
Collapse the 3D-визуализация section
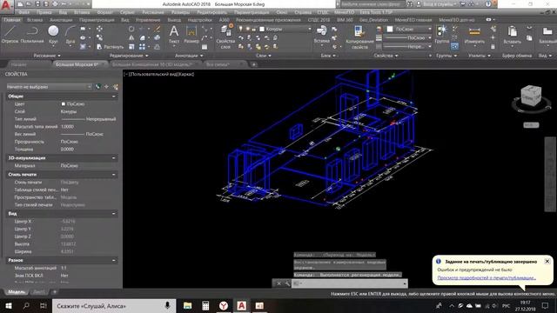click(x=114, y=158)
